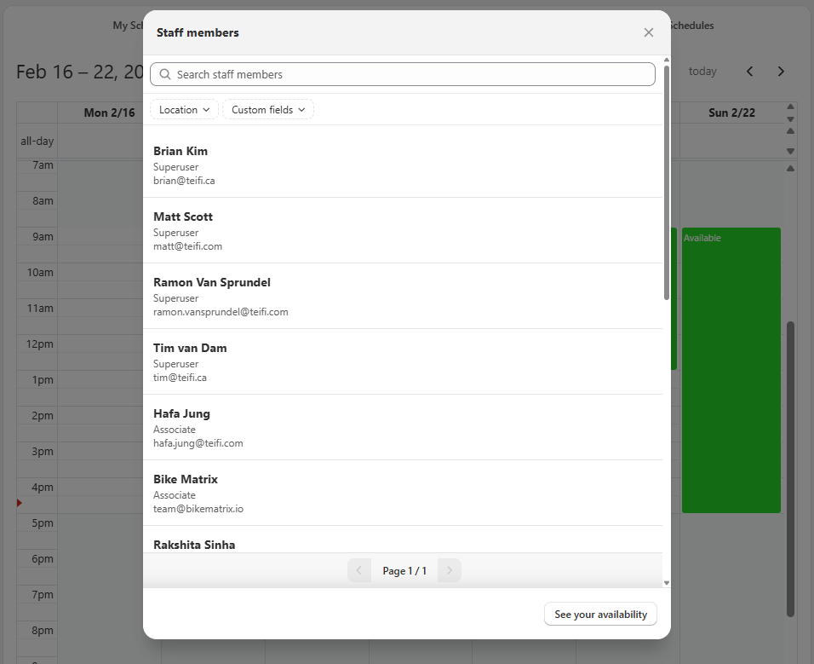
Task: Select associate Hafa Jung
Action: pos(402,427)
